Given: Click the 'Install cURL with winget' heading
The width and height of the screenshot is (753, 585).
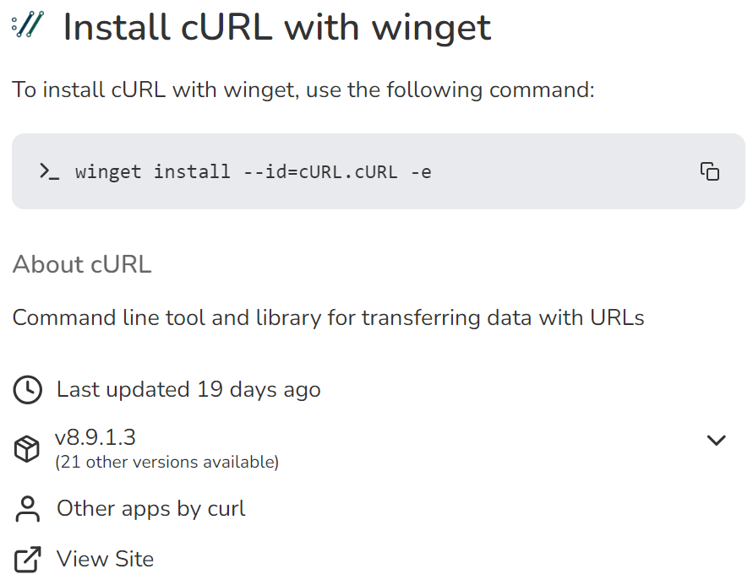Looking at the screenshot, I should point(276,28).
